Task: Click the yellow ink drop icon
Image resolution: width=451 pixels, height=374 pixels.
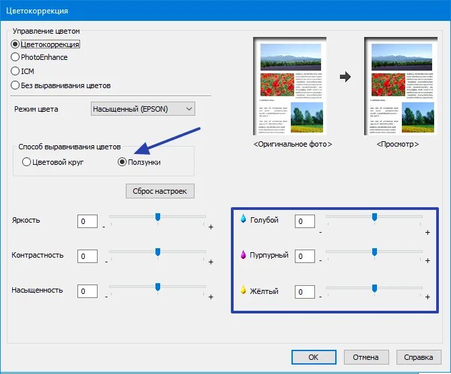Action: click(243, 290)
